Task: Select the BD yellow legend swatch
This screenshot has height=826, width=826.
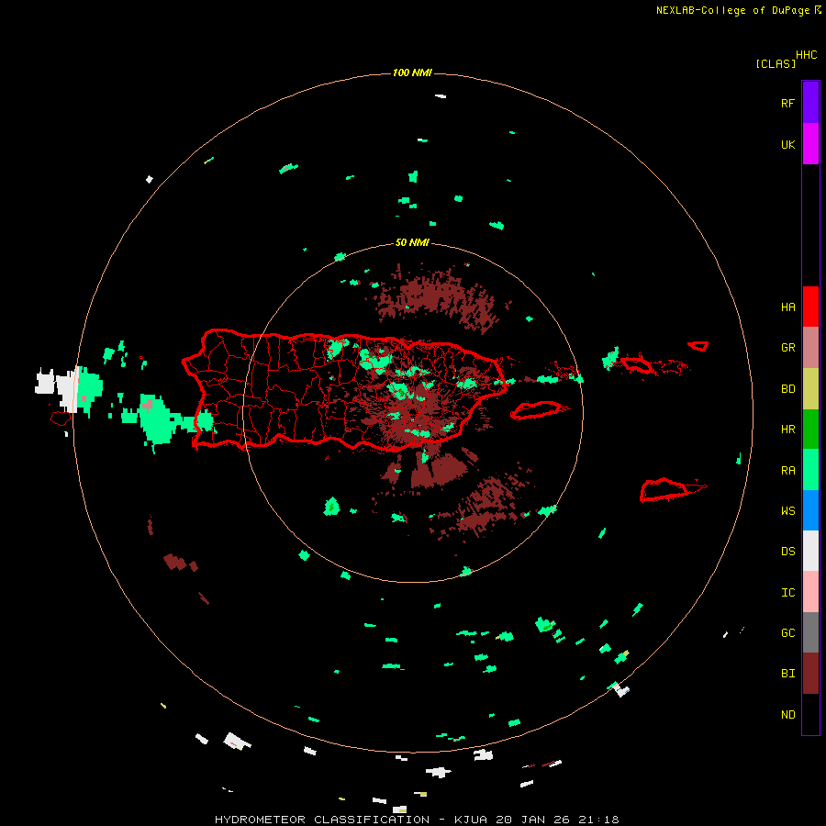Action: pyautogui.click(x=810, y=389)
